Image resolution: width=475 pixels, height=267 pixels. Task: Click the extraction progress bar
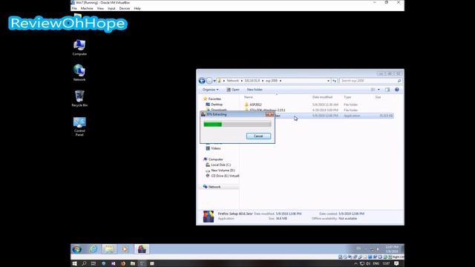[237, 125]
